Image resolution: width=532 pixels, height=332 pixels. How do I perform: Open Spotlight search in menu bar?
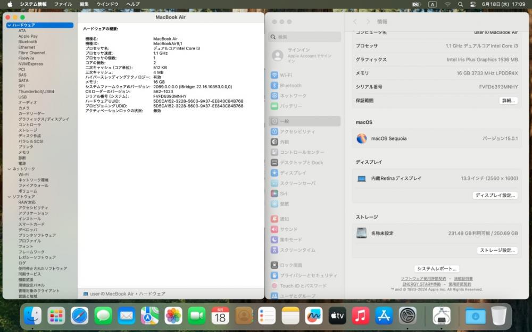[460, 4]
